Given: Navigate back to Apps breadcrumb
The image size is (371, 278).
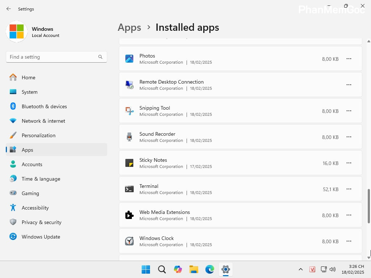Looking at the screenshot, I should point(129,28).
